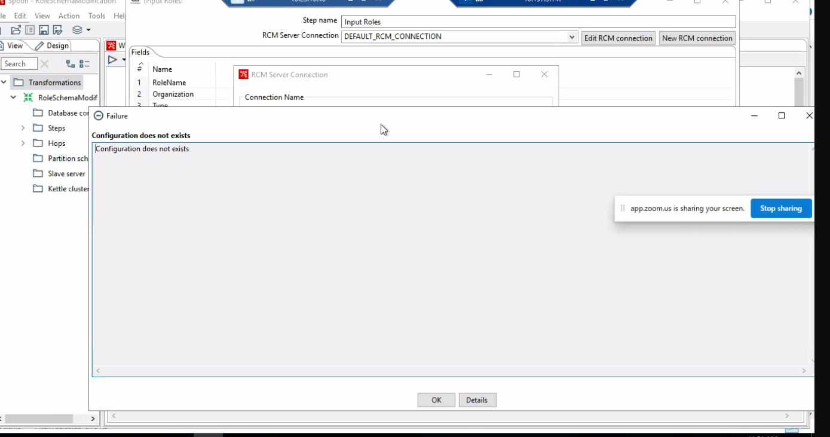Click the Steps folder icon
830x437 pixels.
[x=38, y=128]
